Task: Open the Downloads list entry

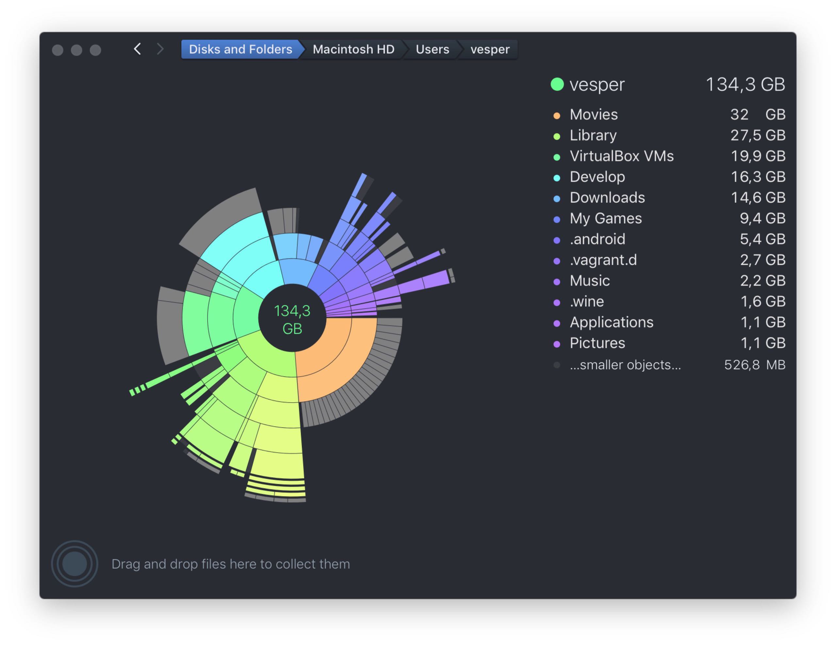Action: (607, 197)
